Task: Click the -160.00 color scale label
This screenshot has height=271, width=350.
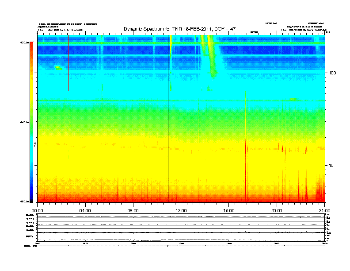Action: pyautogui.click(x=24, y=201)
